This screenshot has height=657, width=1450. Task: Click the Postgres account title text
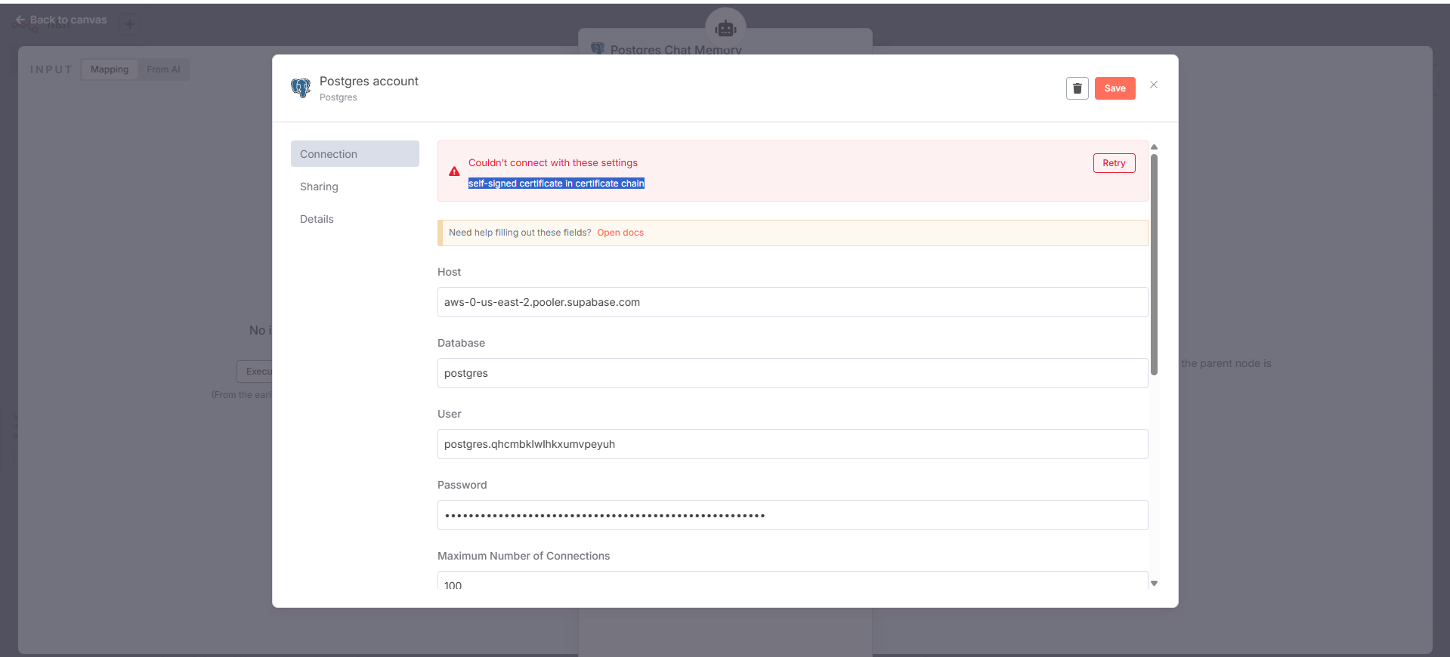[369, 81]
